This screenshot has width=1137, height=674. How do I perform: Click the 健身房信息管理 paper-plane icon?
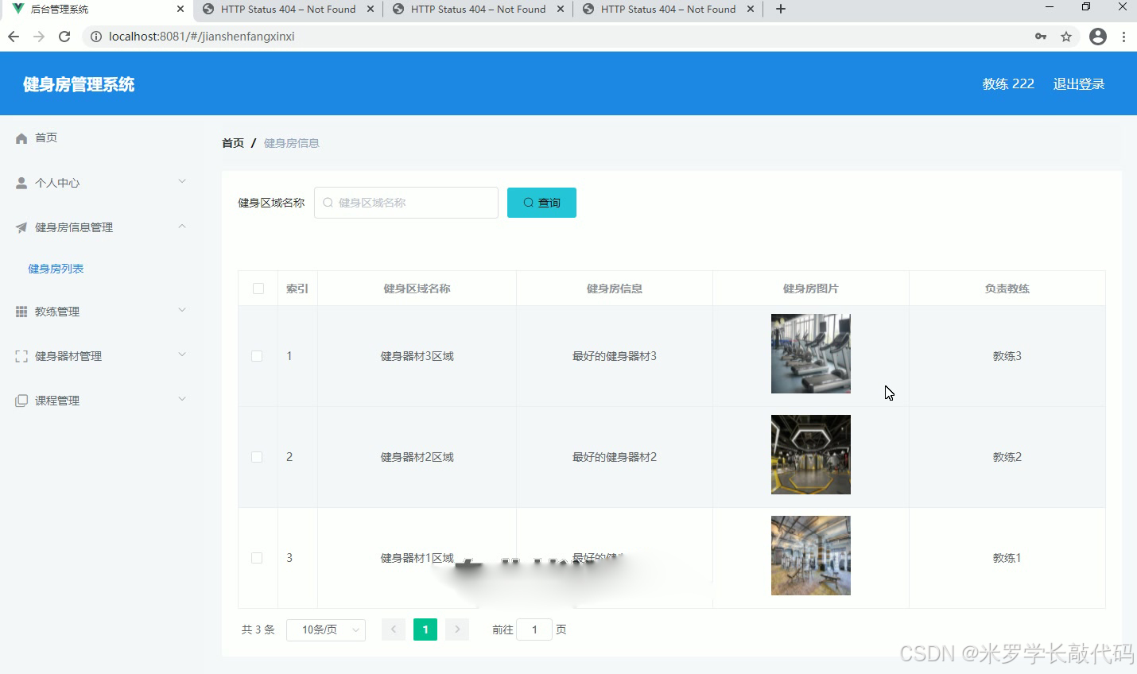[21, 227]
